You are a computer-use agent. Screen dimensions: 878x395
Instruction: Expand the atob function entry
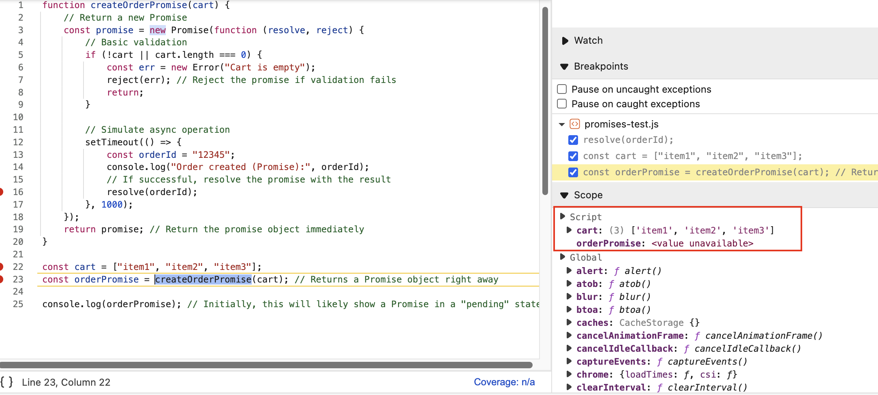click(x=569, y=283)
